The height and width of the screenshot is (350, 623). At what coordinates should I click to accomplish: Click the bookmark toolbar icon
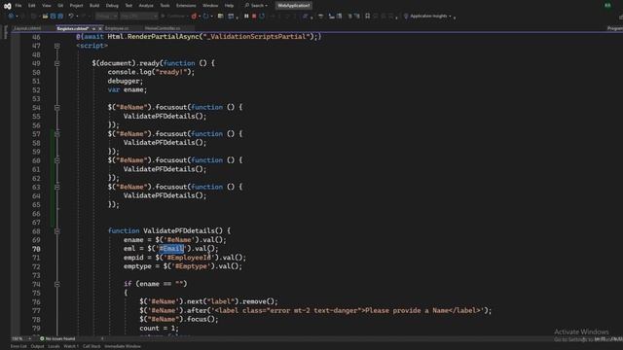(x=367, y=17)
